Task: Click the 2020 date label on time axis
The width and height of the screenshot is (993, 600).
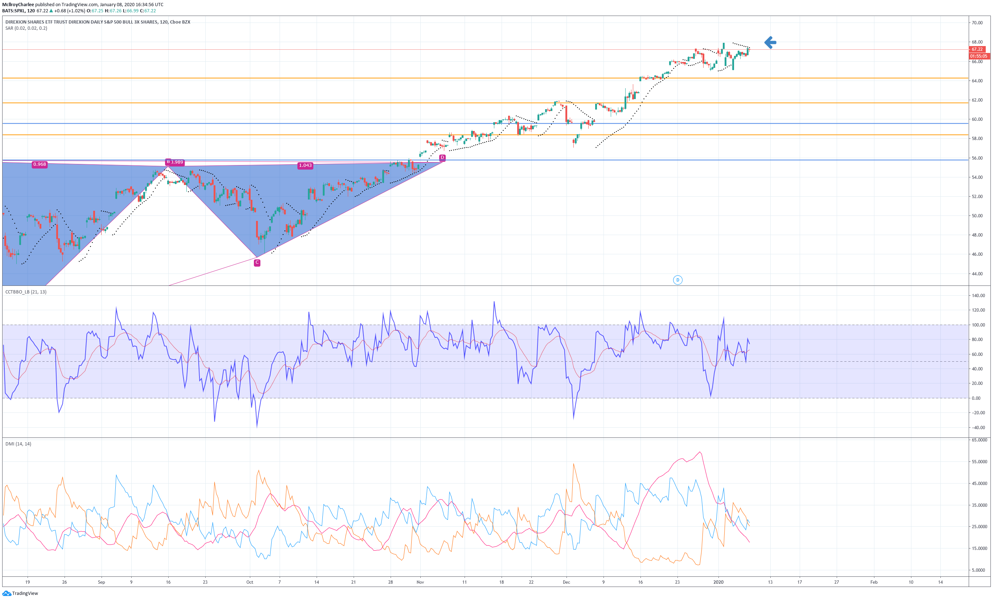Action: 718,582
